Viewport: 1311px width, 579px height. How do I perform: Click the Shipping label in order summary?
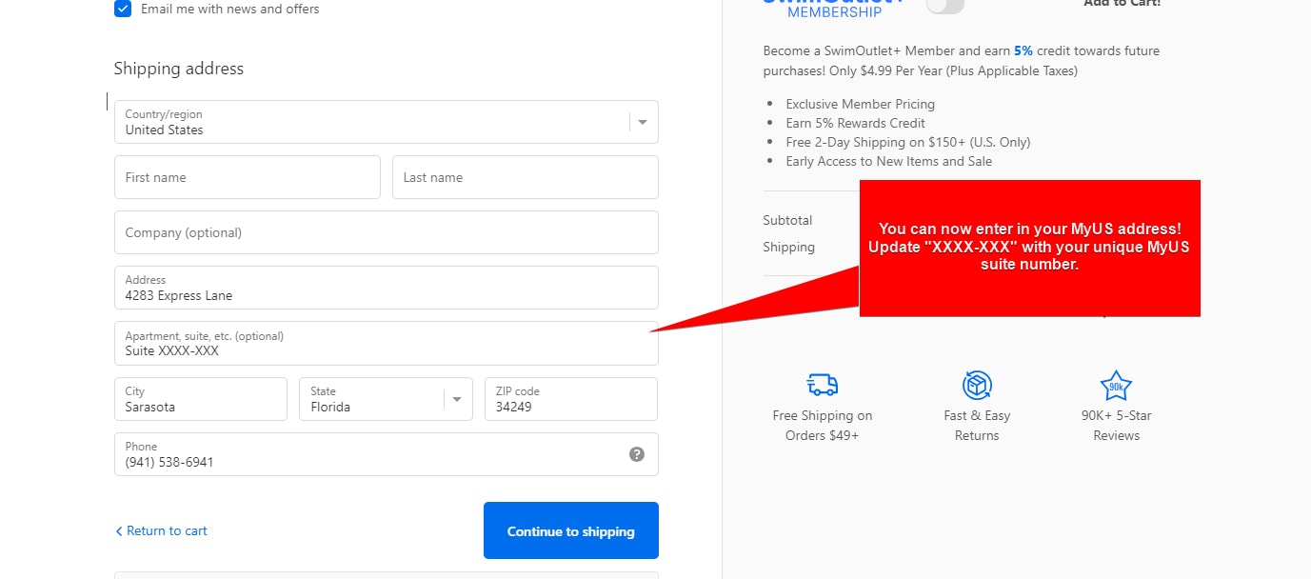pos(788,247)
